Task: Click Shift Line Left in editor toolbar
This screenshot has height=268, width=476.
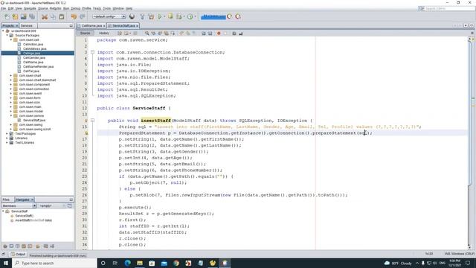Action: point(204,33)
